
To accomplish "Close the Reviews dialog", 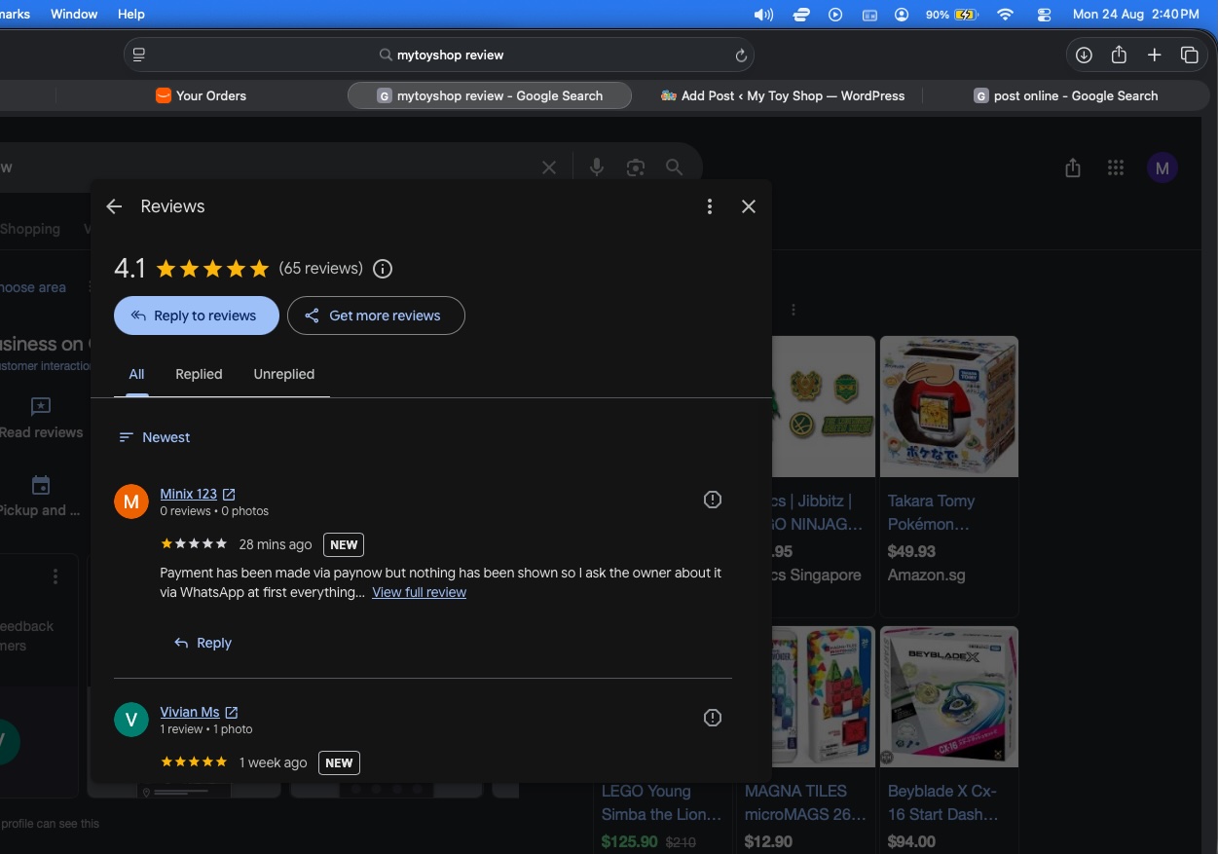I will (x=749, y=206).
